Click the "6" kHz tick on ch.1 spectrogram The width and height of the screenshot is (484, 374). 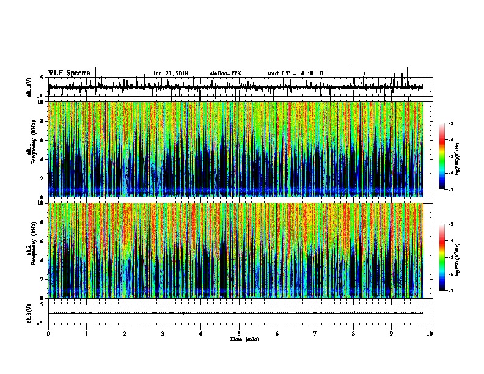coord(42,140)
